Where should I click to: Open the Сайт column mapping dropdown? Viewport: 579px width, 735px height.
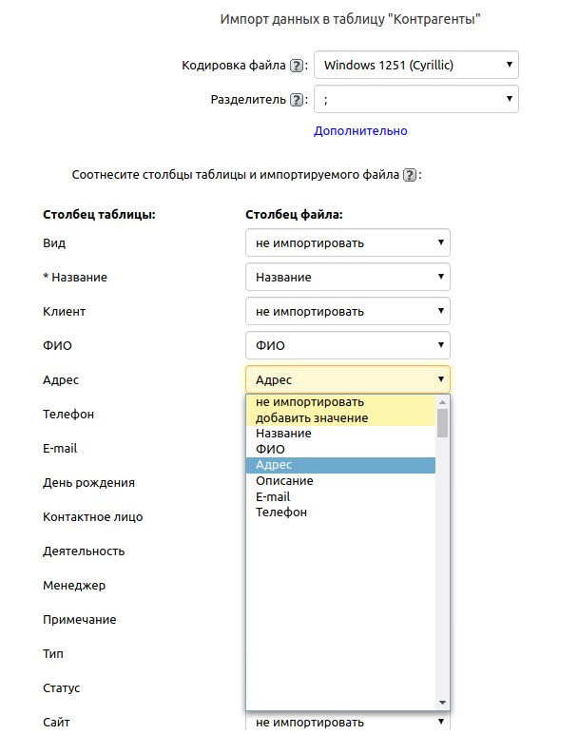(347, 723)
